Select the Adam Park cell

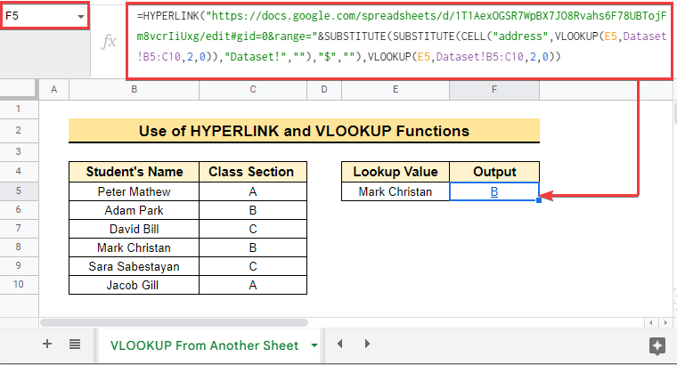[x=134, y=210]
